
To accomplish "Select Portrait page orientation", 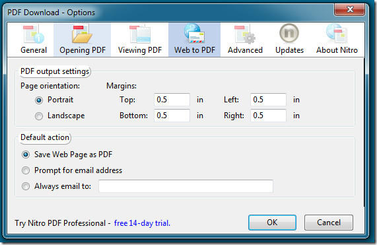I will [x=39, y=100].
